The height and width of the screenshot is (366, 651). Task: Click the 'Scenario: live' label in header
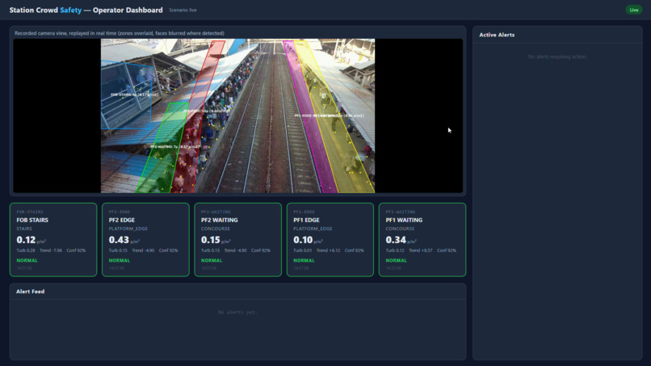tap(183, 10)
